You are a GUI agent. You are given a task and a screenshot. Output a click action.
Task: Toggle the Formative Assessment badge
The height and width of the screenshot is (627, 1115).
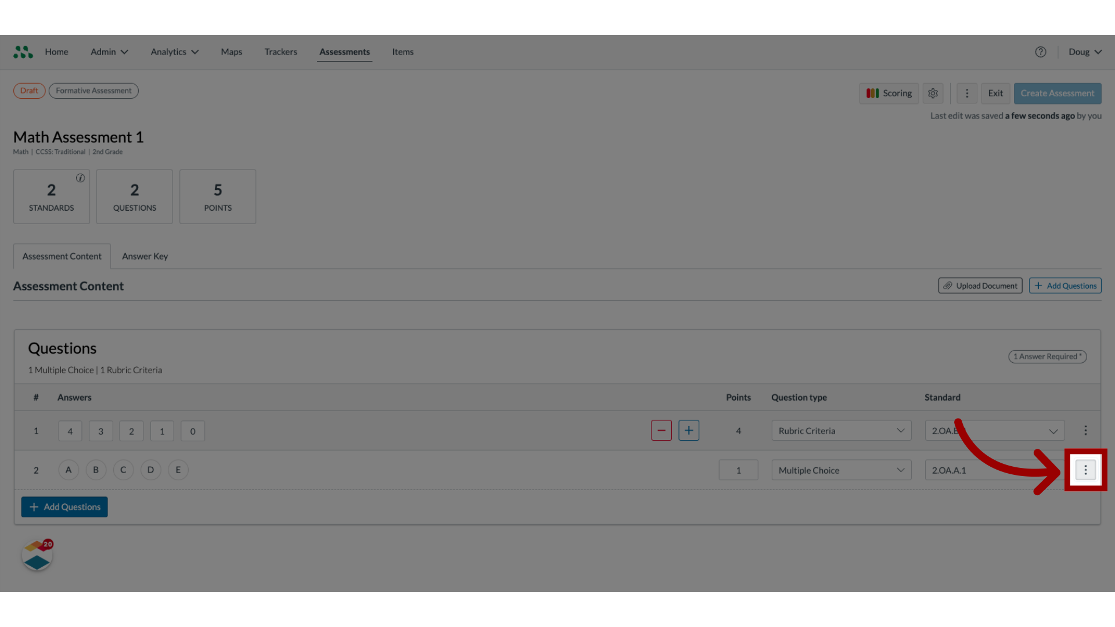coord(93,91)
